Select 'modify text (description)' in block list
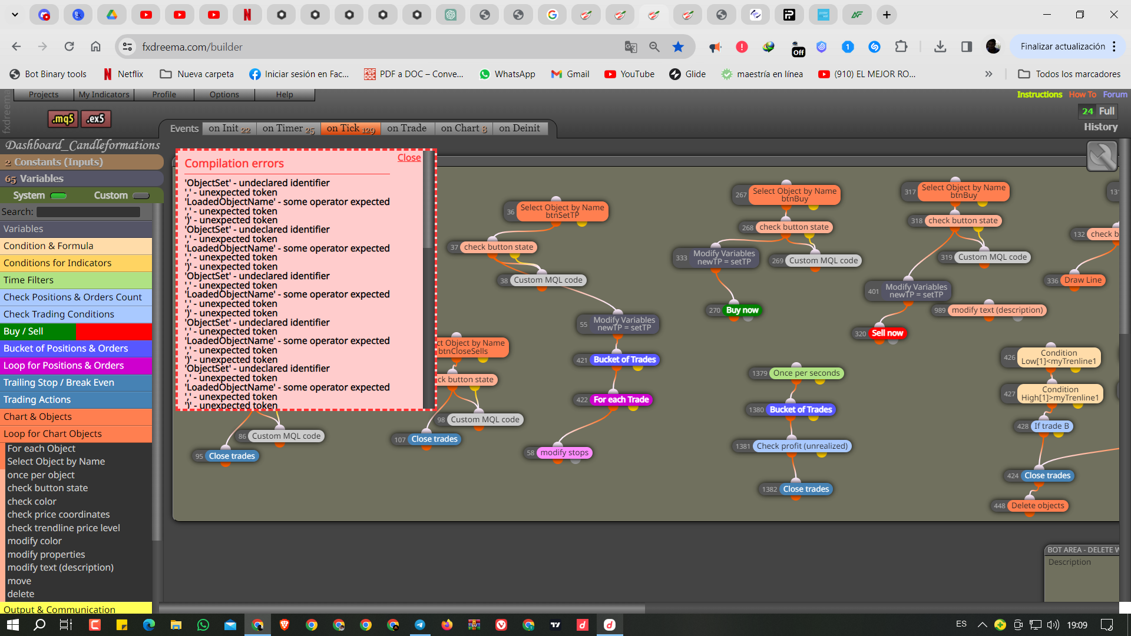The height and width of the screenshot is (636, 1131). coord(61,568)
